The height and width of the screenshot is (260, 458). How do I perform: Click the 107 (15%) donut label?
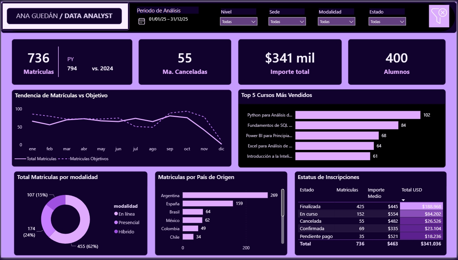tap(37, 195)
